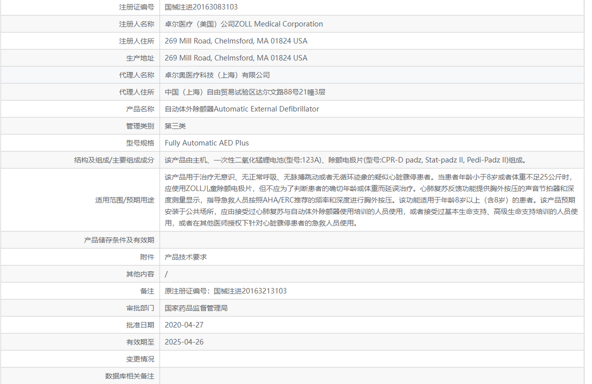592x384 pixels.
Task: Select the 其他内容 label
Action: (140, 274)
